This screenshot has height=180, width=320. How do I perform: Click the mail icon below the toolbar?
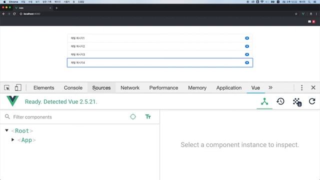click(x=309, y=21)
